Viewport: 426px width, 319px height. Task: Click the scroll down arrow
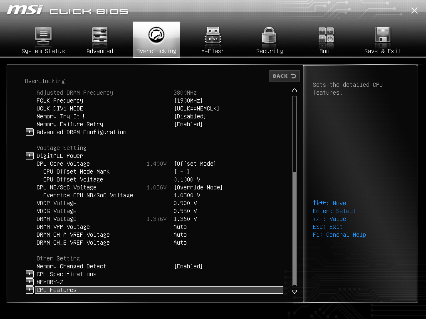click(x=295, y=292)
